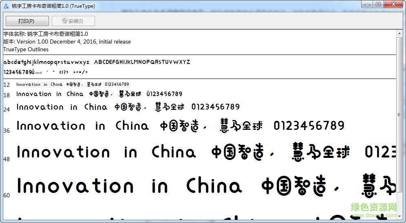This screenshot has width=406, height=223.
Task: Click the 36-point Innovation in China sample
Action: (x=181, y=126)
